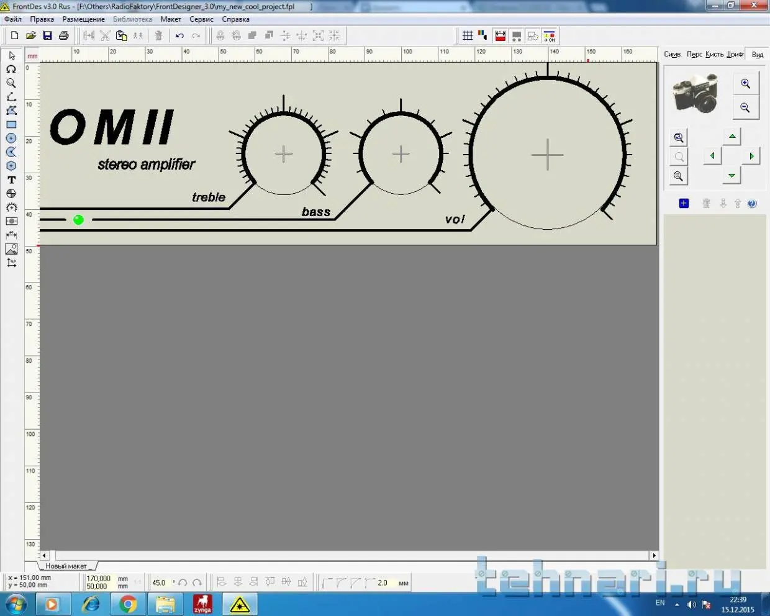
Task: Open the Размещение menu
Action: pos(84,19)
